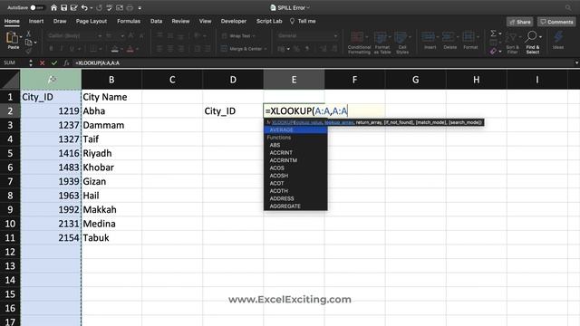Open the SPILL Error title dropdown
Image resolution: width=580 pixels, height=326 pixels.
(x=308, y=8)
